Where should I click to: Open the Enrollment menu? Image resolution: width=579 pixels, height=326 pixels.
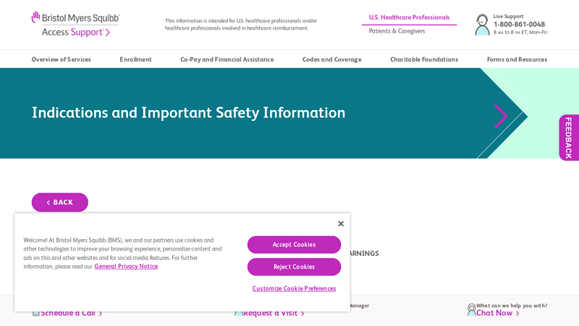[x=135, y=59]
